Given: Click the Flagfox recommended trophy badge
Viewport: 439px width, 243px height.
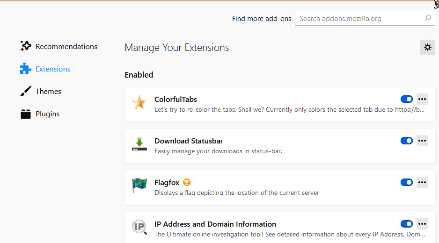Looking at the screenshot, I should click(187, 182).
